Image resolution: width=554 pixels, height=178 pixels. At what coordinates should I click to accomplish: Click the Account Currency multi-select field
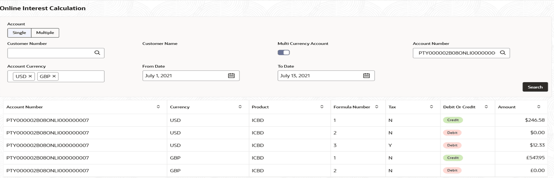pos(81,76)
